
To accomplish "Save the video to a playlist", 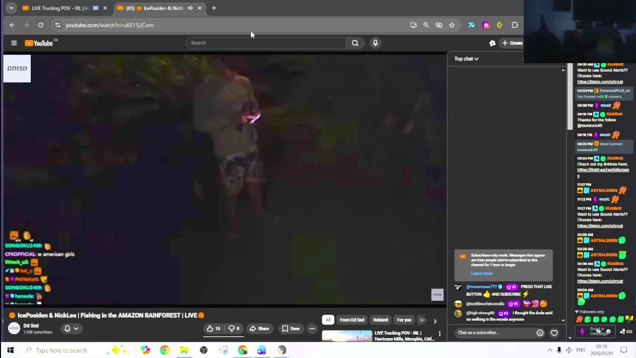I will pyautogui.click(x=291, y=329).
